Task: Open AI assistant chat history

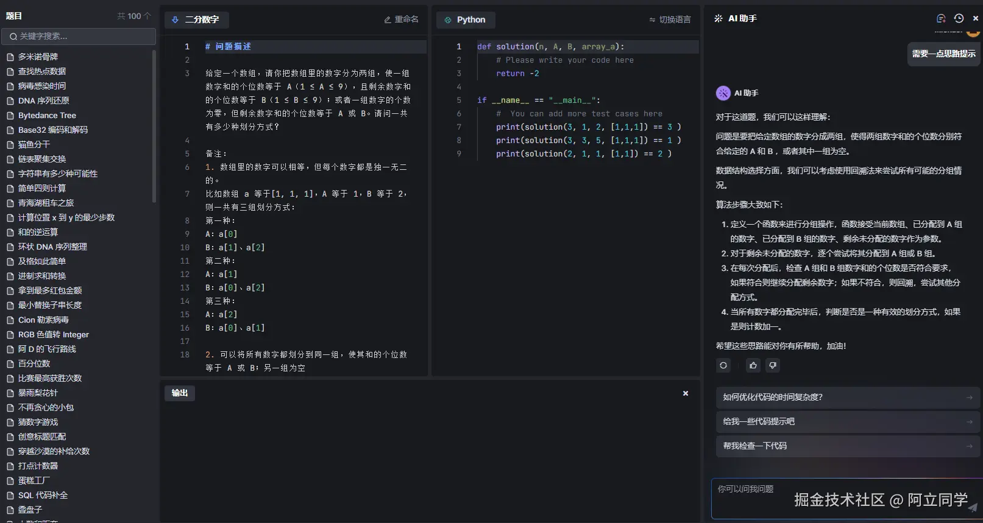Action: coord(959,18)
